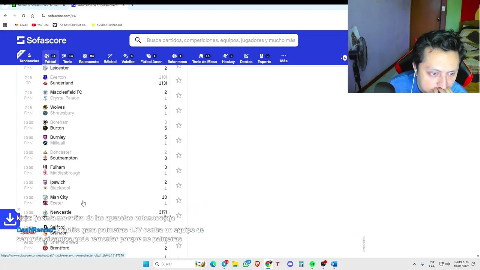
Task: Open the Fútbol Amer. tab
Action: click(151, 58)
